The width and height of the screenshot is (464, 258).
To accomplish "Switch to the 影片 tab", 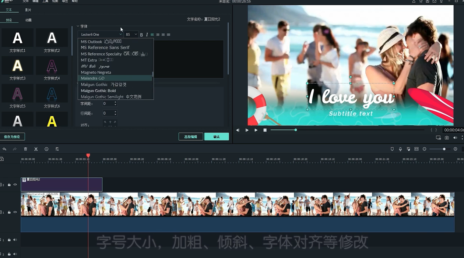I will (x=28, y=10).
